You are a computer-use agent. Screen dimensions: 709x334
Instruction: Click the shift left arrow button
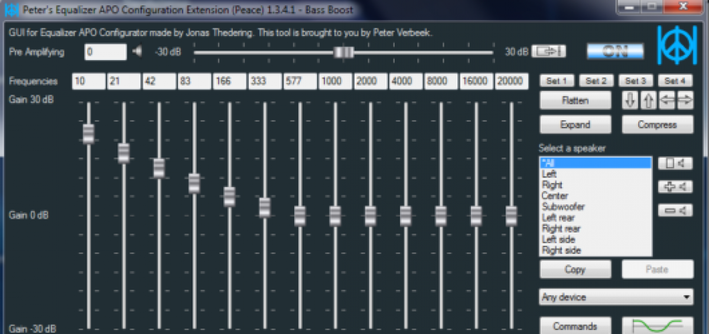coord(667,101)
